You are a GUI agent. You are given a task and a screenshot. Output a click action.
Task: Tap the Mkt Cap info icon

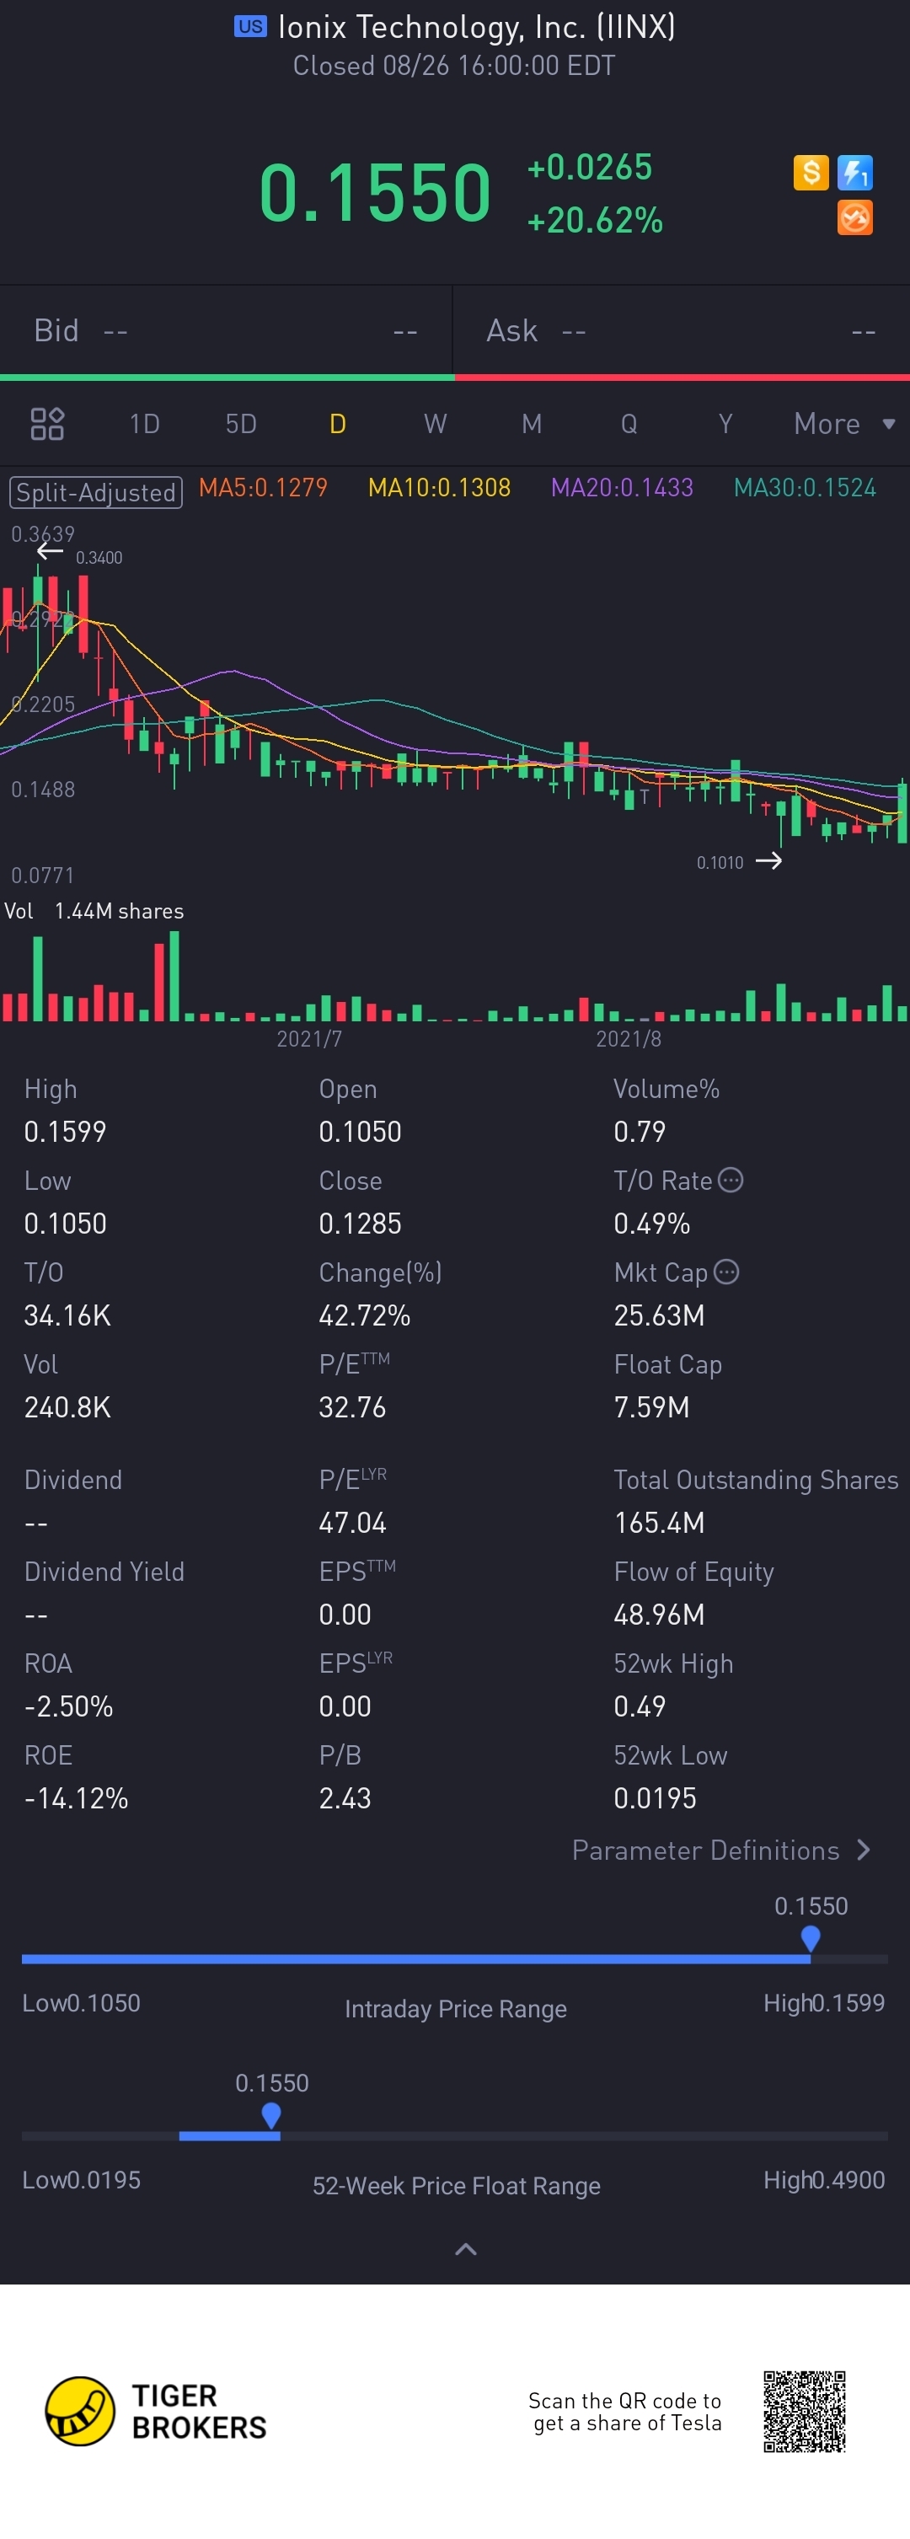pyautogui.click(x=726, y=1272)
